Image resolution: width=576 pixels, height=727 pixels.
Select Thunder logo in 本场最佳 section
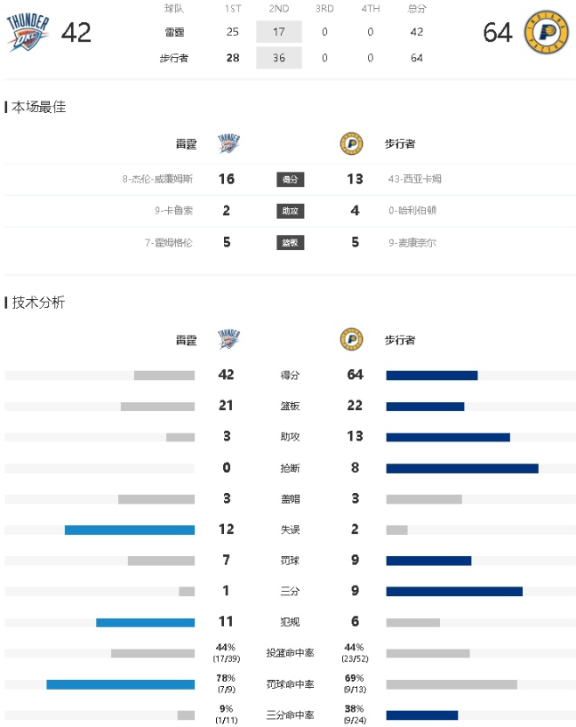[228, 144]
